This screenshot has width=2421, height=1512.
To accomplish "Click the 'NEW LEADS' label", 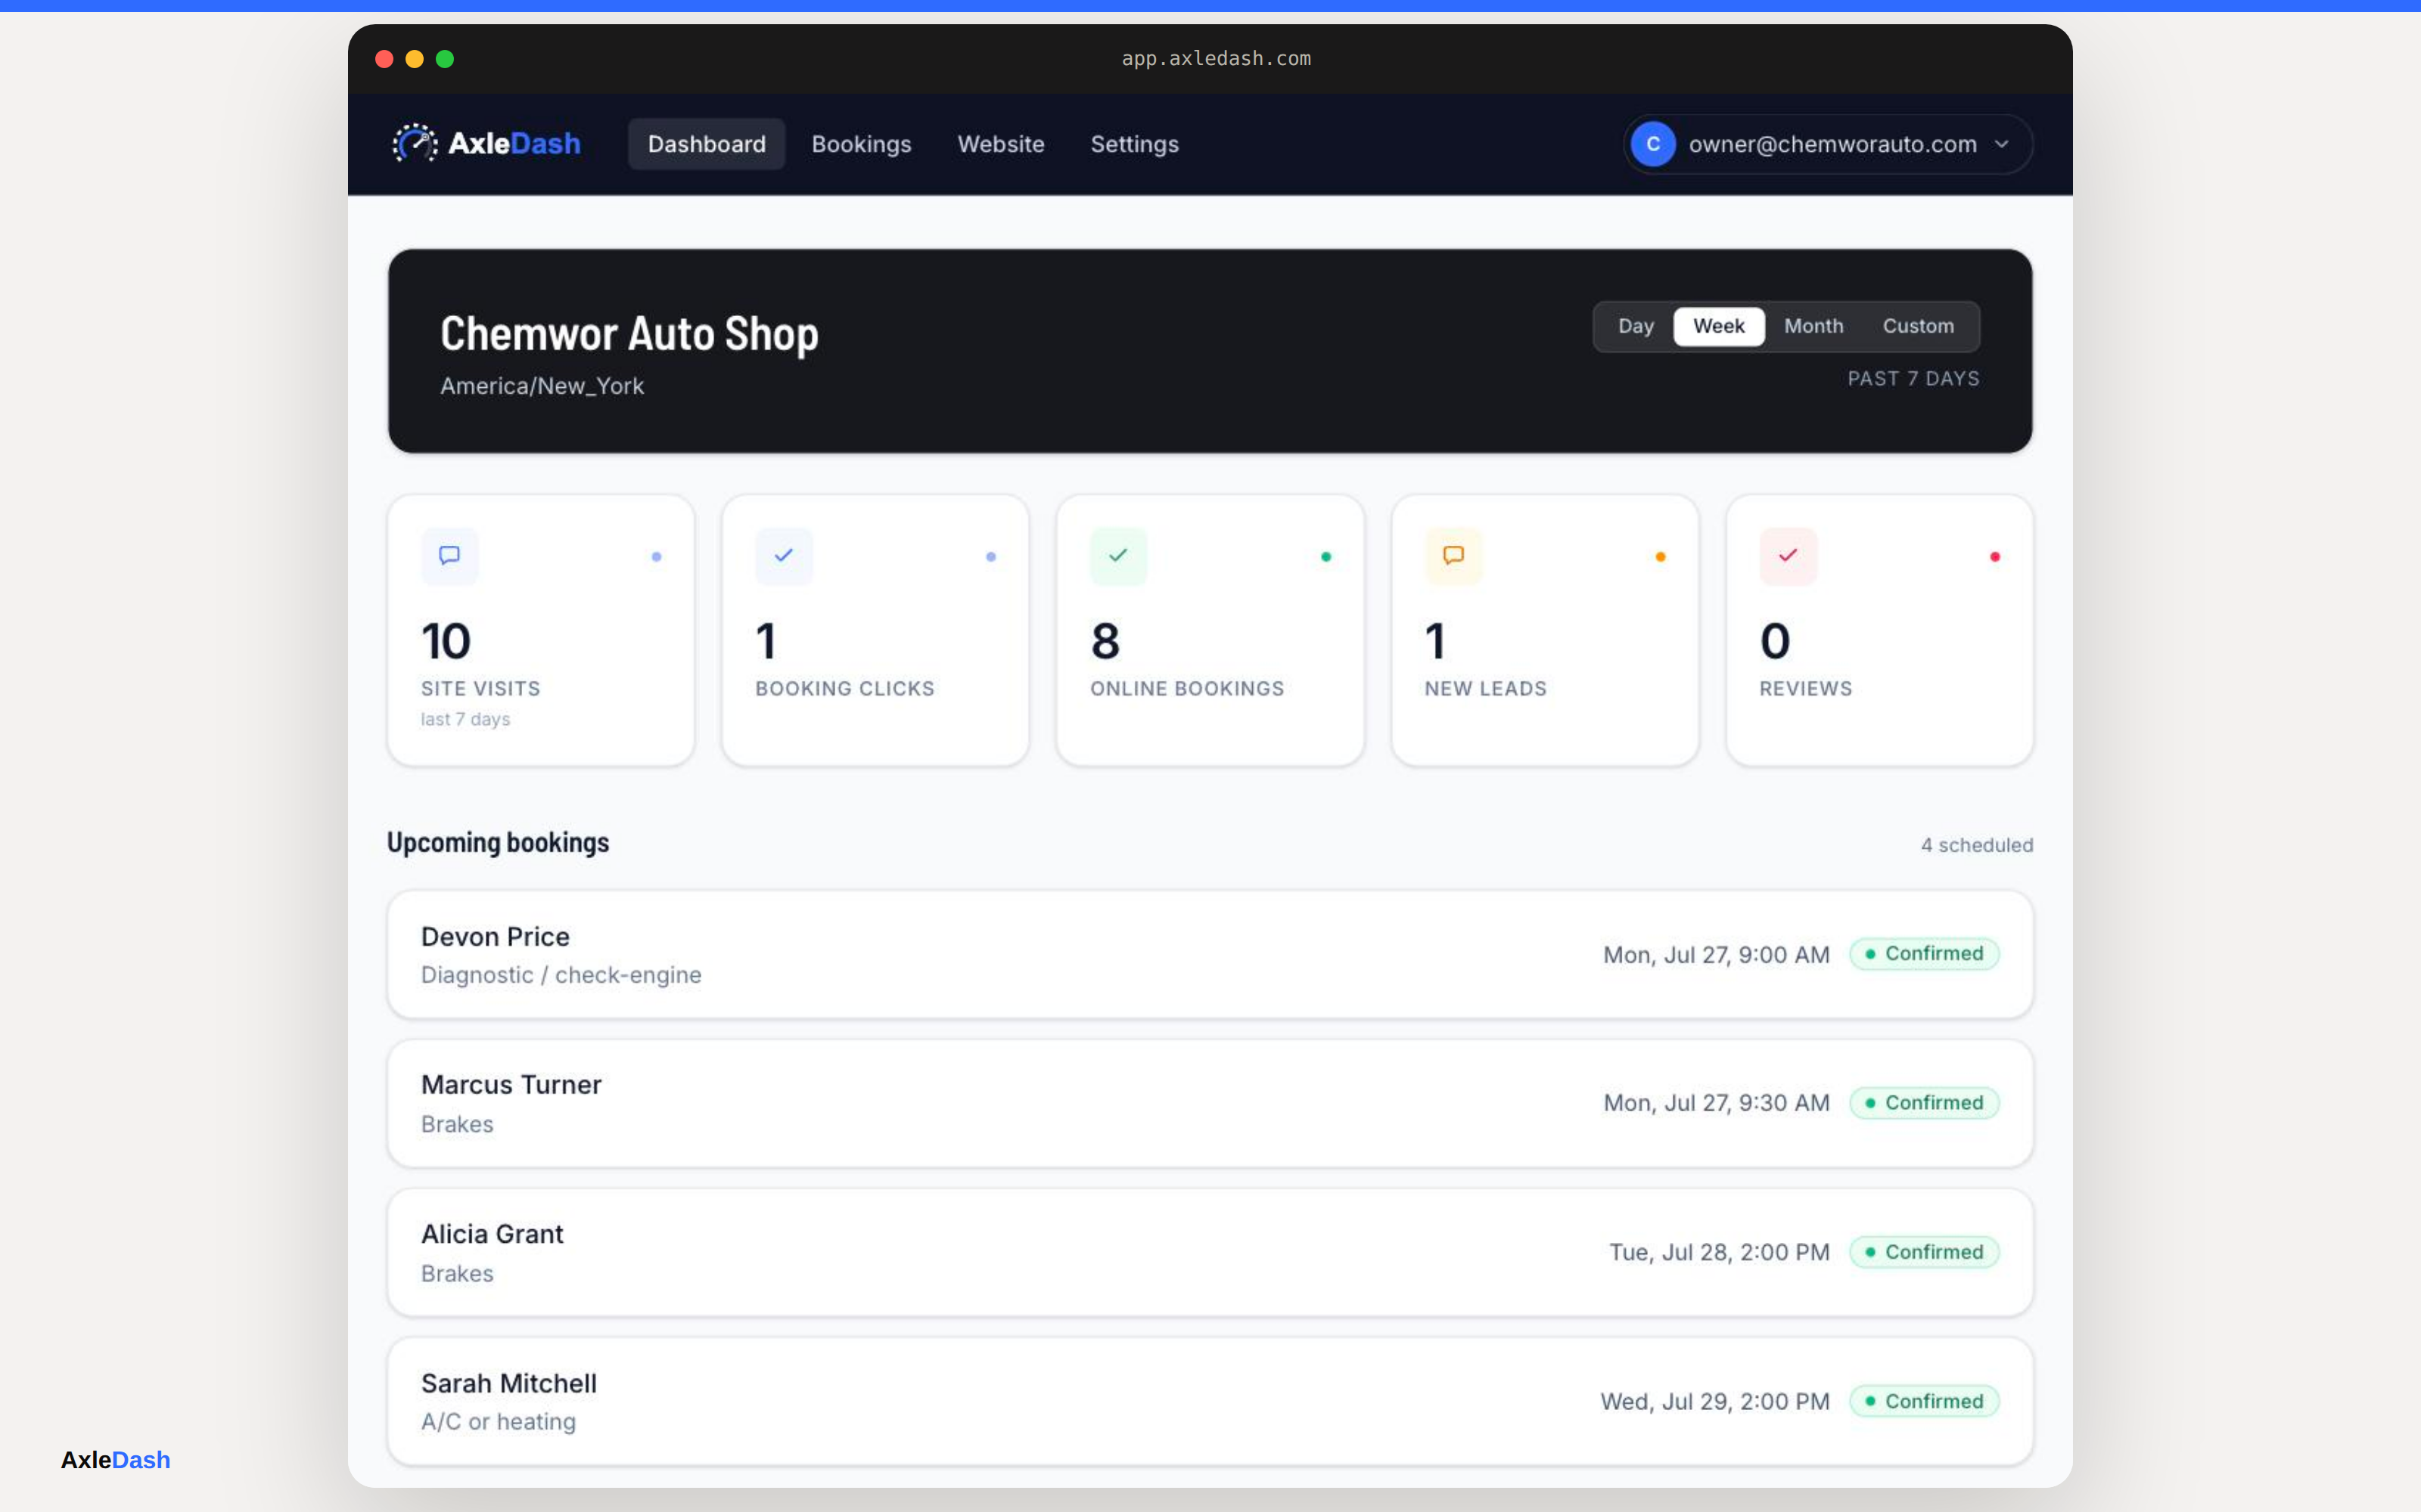I will tap(1486, 688).
